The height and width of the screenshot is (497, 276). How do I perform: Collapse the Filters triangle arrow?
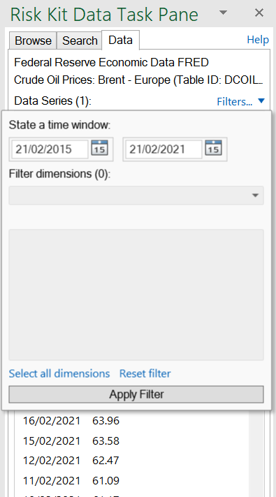261,101
